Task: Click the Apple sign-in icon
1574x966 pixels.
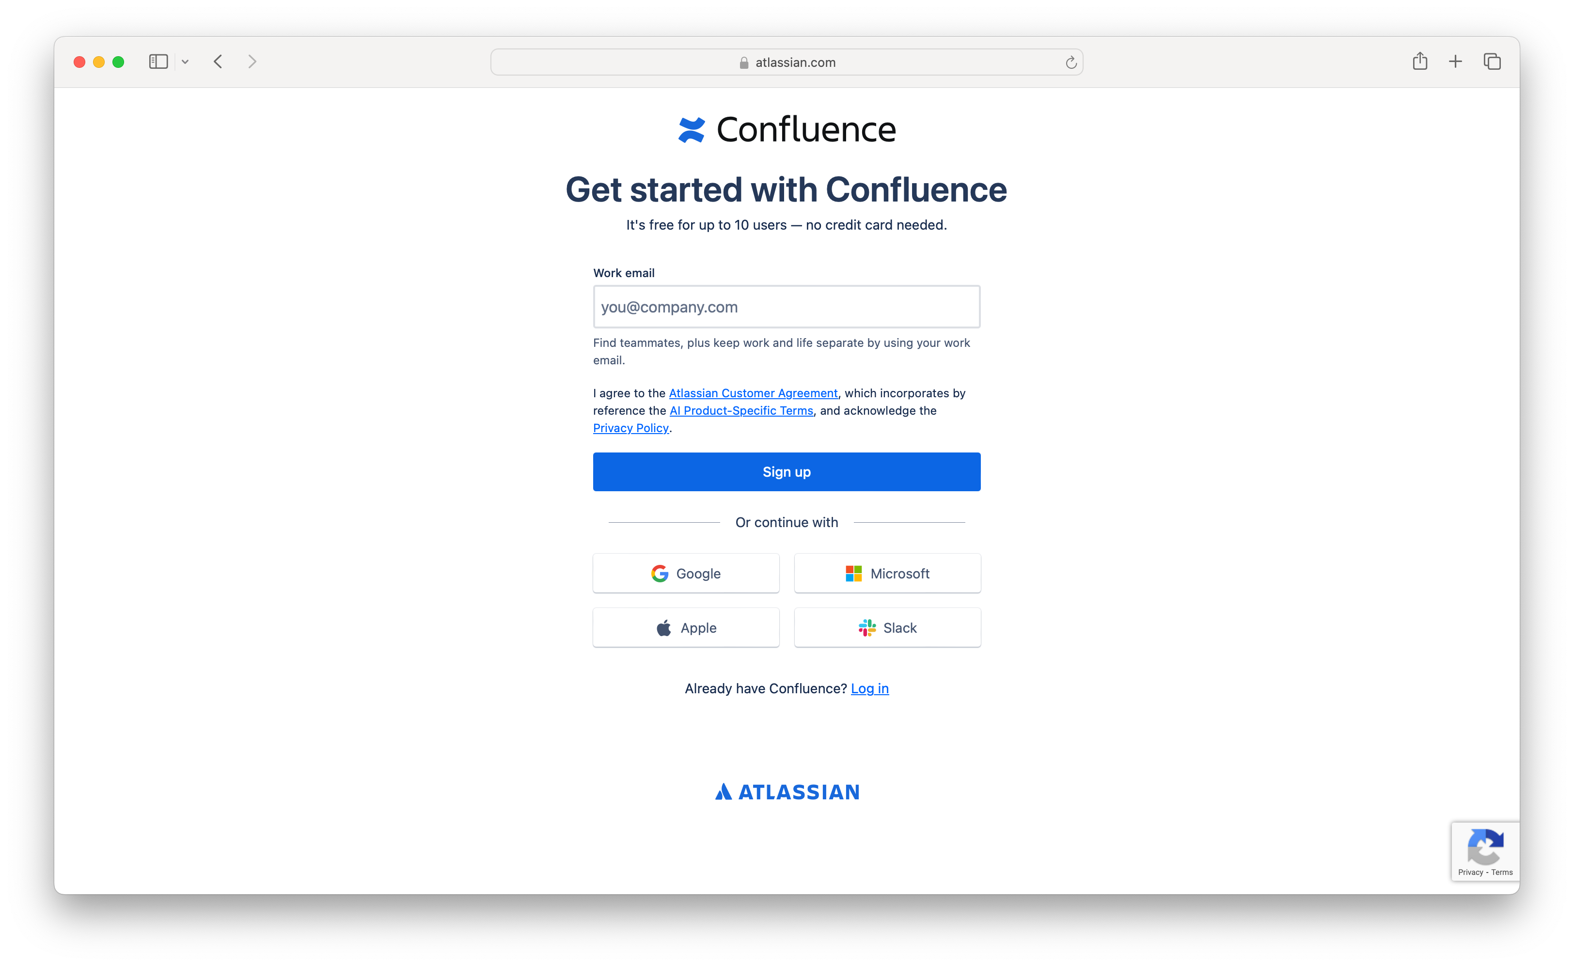Action: pos(665,627)
